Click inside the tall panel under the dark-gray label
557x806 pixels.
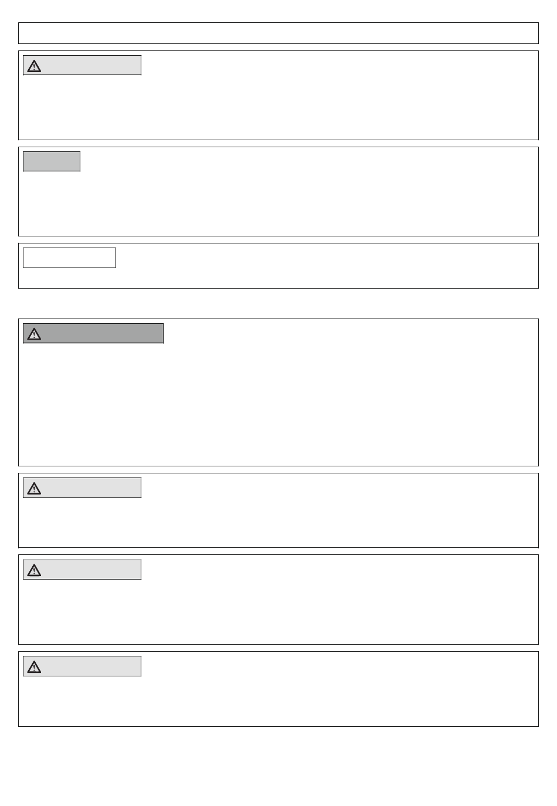click(278, 404)
